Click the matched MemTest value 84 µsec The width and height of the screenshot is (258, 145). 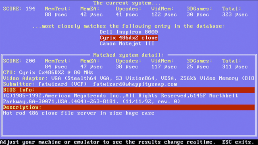point(56,67)
